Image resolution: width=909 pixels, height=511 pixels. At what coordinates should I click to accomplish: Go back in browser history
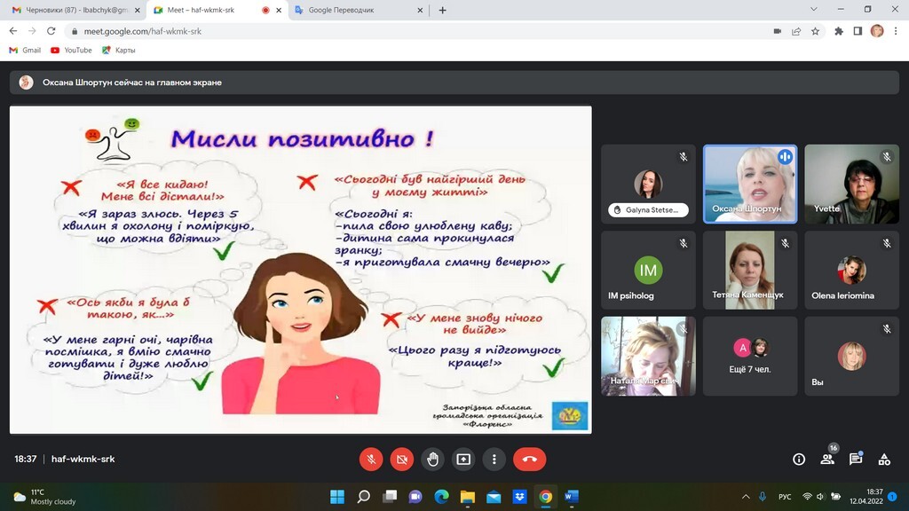click(13, 31)
